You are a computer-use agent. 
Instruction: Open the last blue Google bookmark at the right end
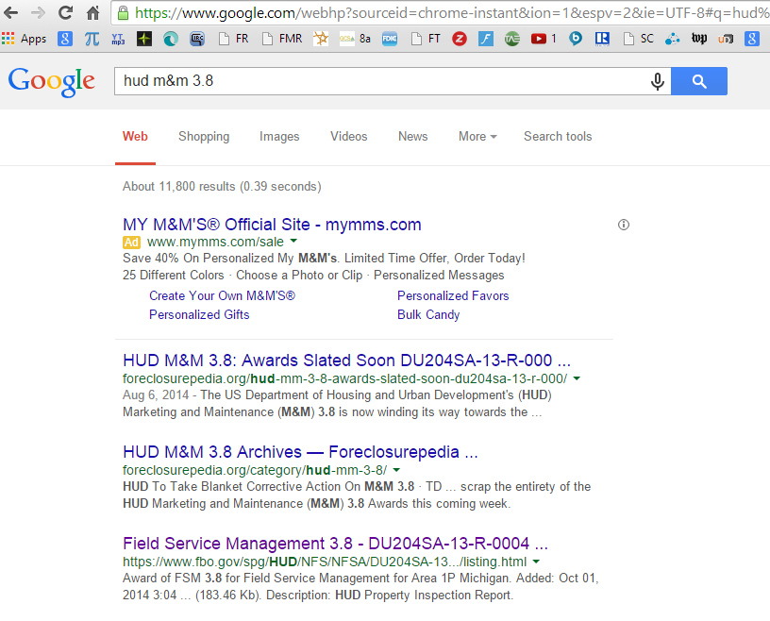tap(752, 39)
